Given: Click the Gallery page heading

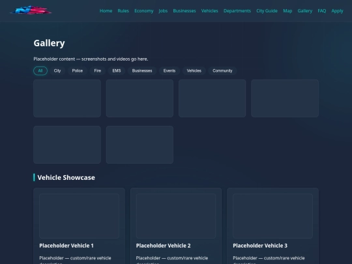Looking at the screenshot, I should tap(49, 43).
